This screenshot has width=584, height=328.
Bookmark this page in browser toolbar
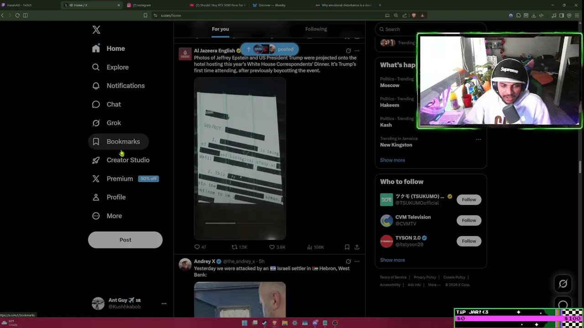click(145, 15)
